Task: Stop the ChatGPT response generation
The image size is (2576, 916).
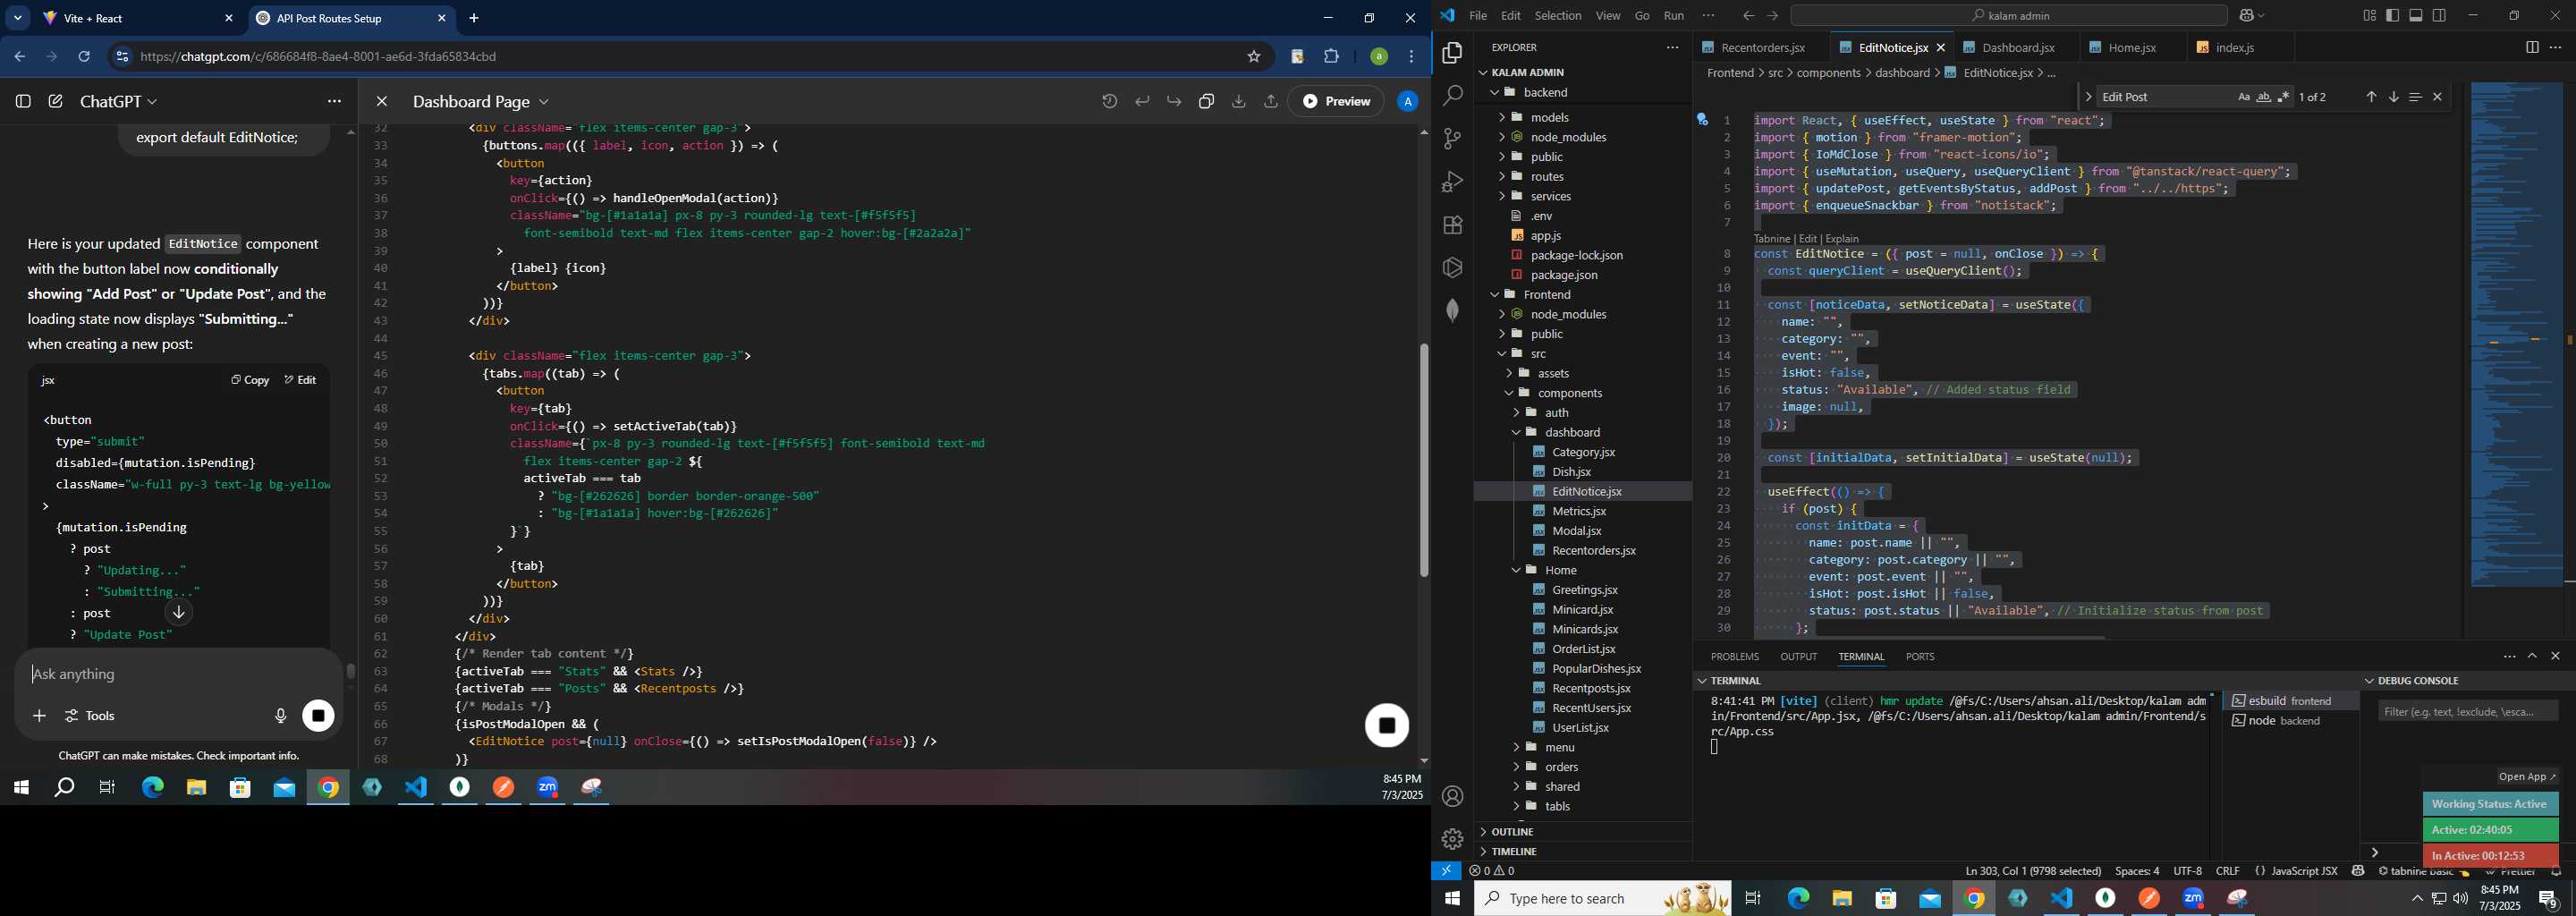Action: tap(319, 716)
